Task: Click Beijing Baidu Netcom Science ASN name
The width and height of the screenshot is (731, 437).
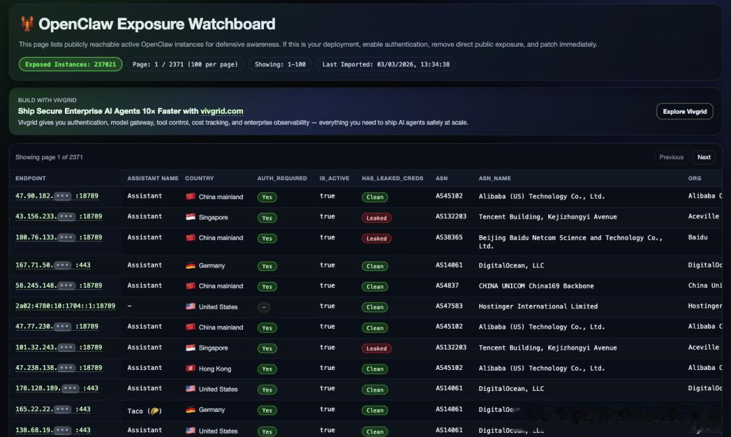Action: coord(571,242)
